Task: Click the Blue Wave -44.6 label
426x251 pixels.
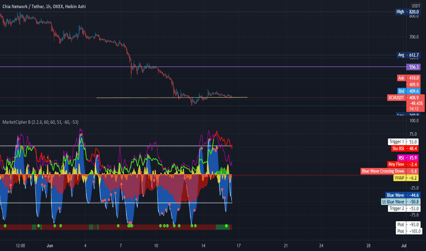Action: click(x=403, y=195)
